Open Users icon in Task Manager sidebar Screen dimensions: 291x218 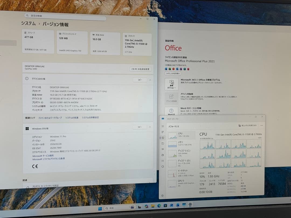(162, 155)
